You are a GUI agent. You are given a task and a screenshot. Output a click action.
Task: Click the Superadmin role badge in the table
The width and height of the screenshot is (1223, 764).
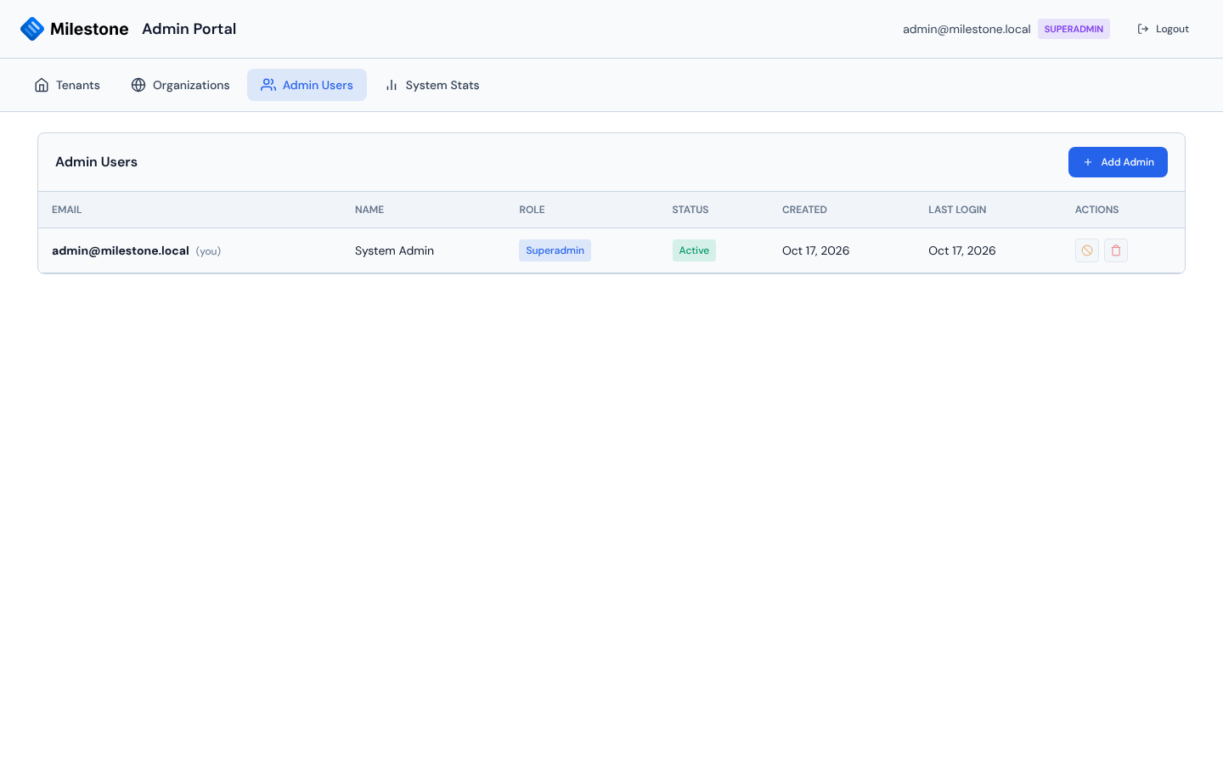point(555,250)
